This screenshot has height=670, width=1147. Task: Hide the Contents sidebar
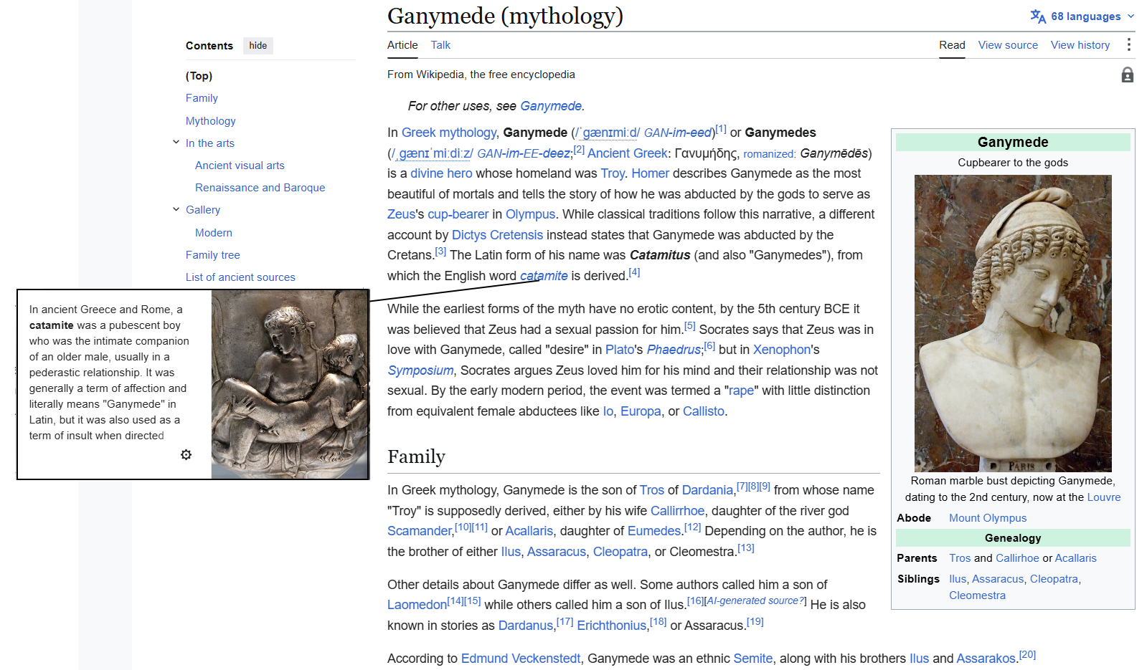(x=258, y=46)
